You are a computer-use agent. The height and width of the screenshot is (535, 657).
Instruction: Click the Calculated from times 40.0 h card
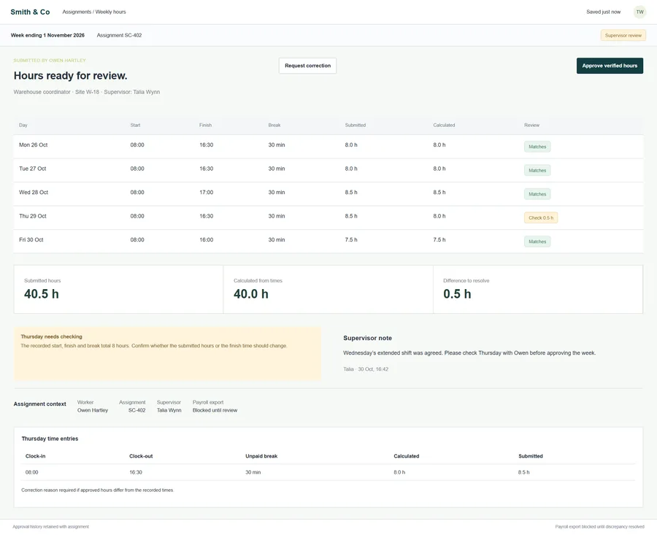(x=328, y=289)
